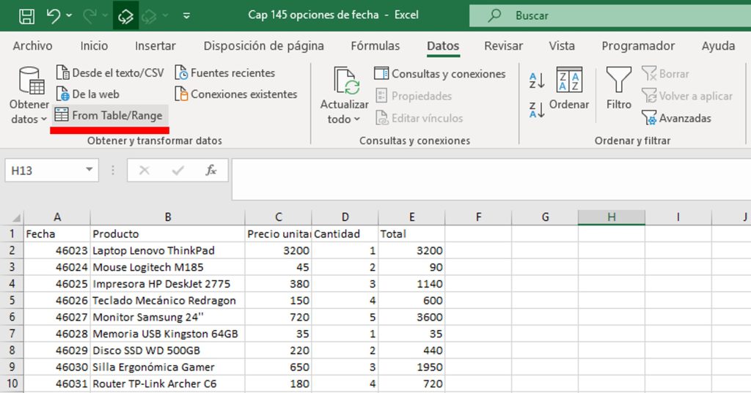
Task: Open the Ordenar sort dialog
Action: [569, 89]
